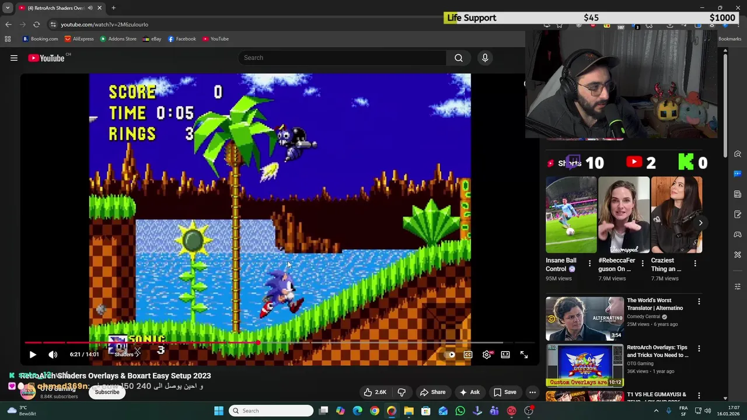
Task: Toggle closed captions CC button
Action: point(468,355)
